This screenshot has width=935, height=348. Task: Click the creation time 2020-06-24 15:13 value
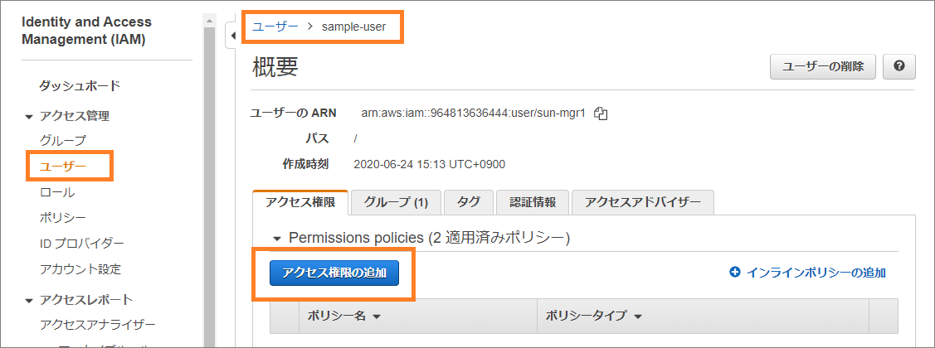[430, 164]
